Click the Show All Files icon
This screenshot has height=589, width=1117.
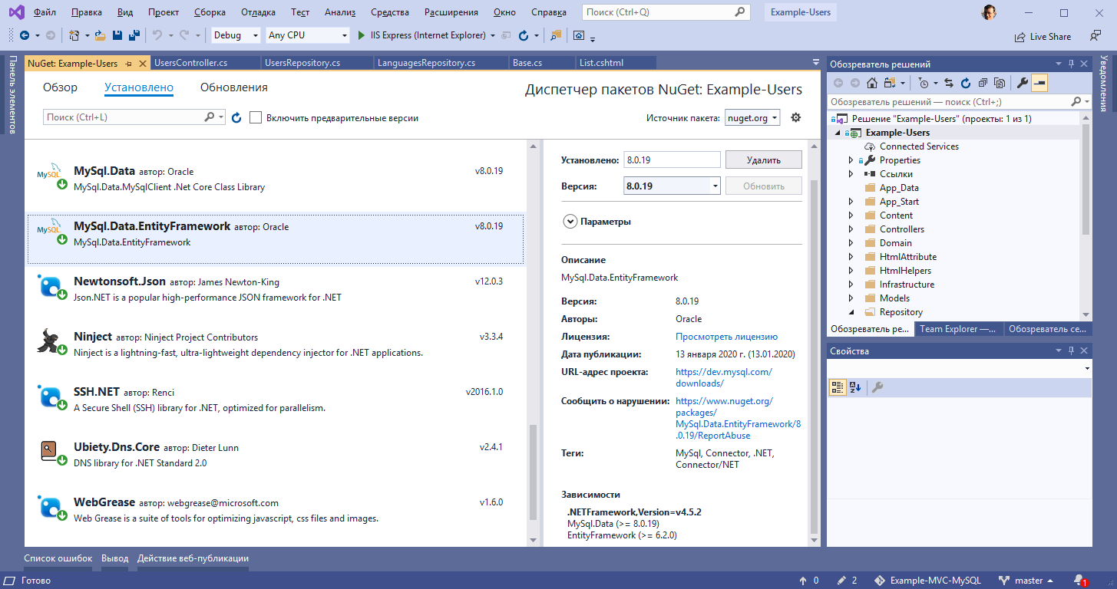[x=1000, y=83]
